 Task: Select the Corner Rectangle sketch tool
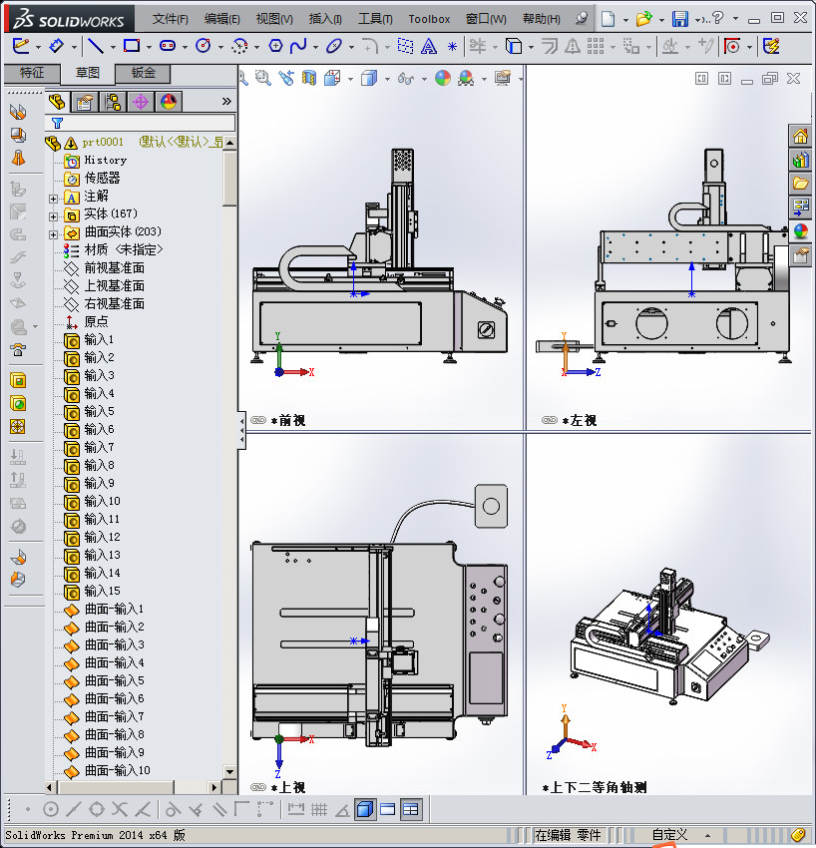[x=132, y=46]
